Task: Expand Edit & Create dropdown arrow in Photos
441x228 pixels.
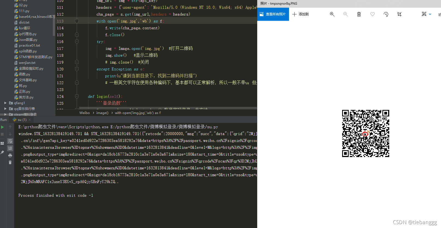Action: (x=430, y=14)
